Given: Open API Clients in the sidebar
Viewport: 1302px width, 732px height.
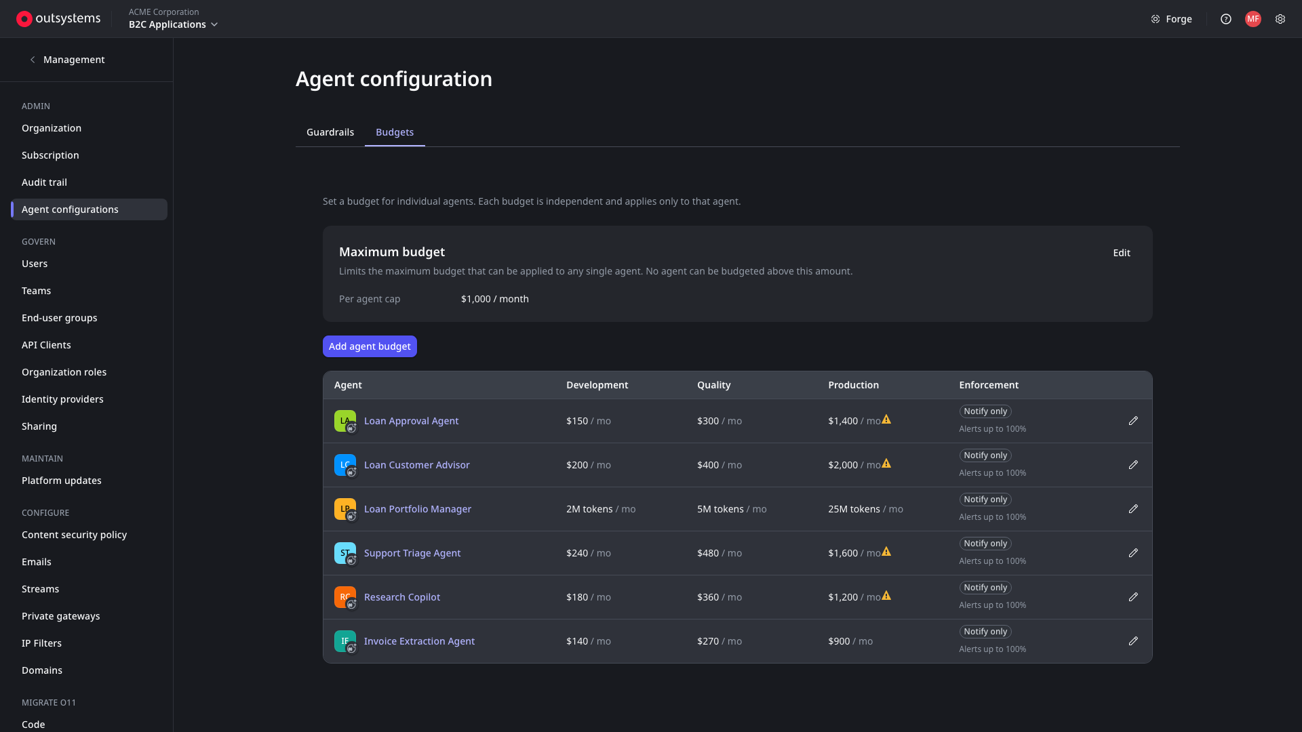Looking at the screenshot, I should [46, 345].
